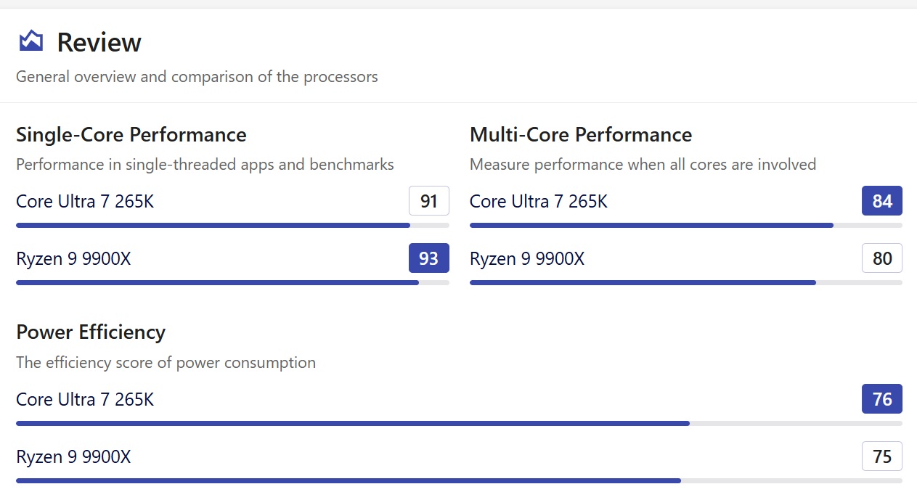Click Ryzen 9 9900X single-core progress bar
The width and height of the screenshot is (917, 492).
pyautogui.click(x=232, y=282)
